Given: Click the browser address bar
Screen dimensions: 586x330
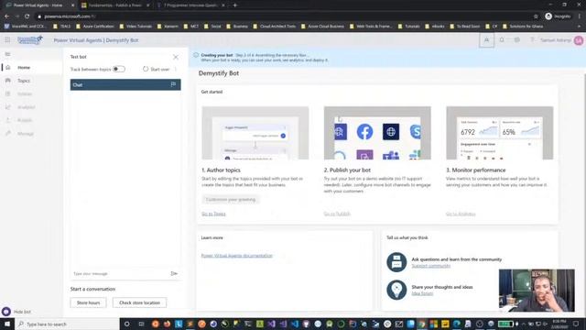Looking at the screenshot, I should point(284,16).
